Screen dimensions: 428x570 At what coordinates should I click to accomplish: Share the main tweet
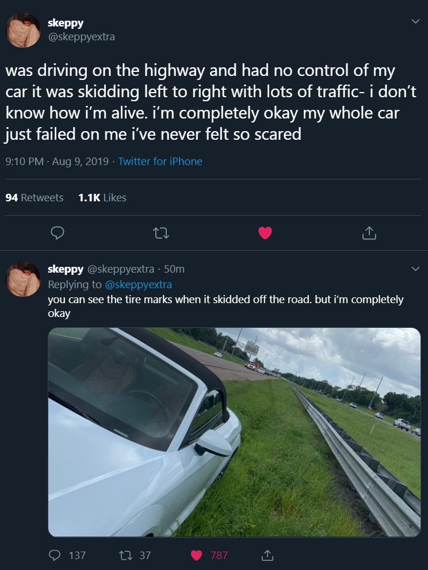369,233
